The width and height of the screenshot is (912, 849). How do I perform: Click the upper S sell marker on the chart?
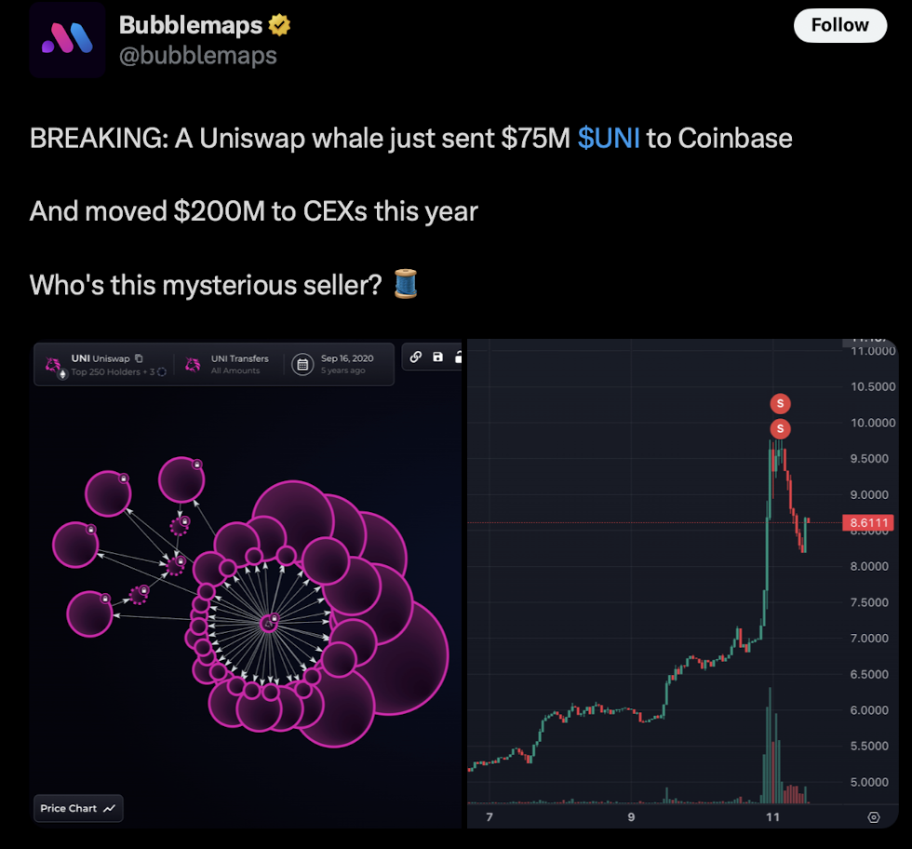pyautogui.click(x=780, y=403)
